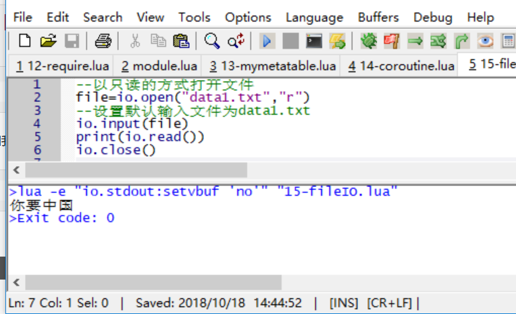516x314 pixels.
Task: Open the Replace tool icon
Action: 236,41
